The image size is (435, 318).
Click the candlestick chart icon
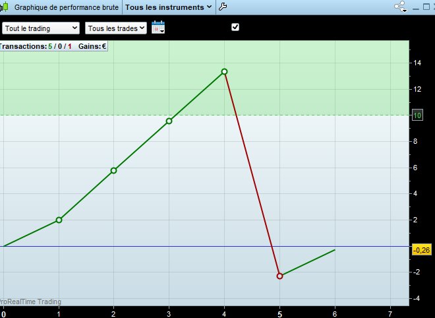5,7
